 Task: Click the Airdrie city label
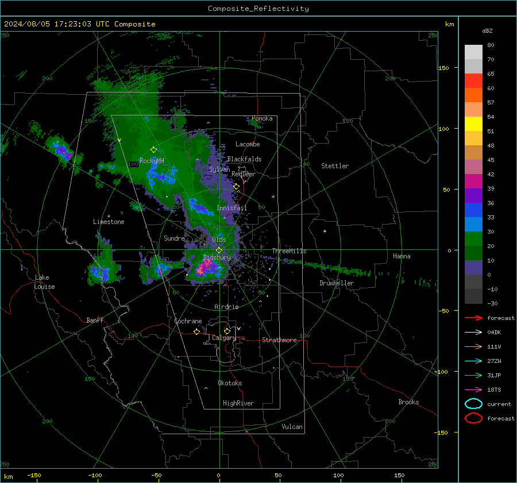pos(226,307)
